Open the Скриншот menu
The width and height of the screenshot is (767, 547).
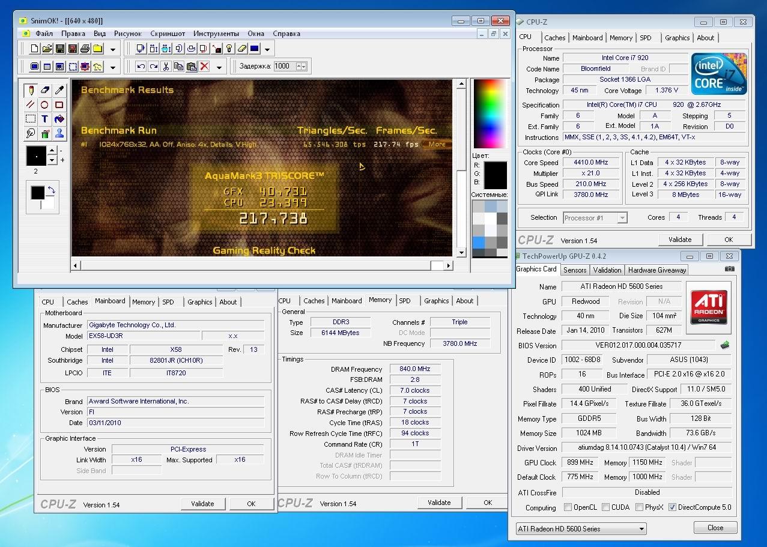click(168, 34)
